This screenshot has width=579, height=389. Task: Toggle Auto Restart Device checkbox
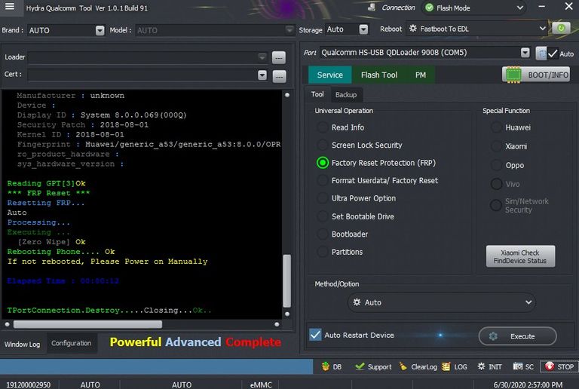[x=315, y=335]
